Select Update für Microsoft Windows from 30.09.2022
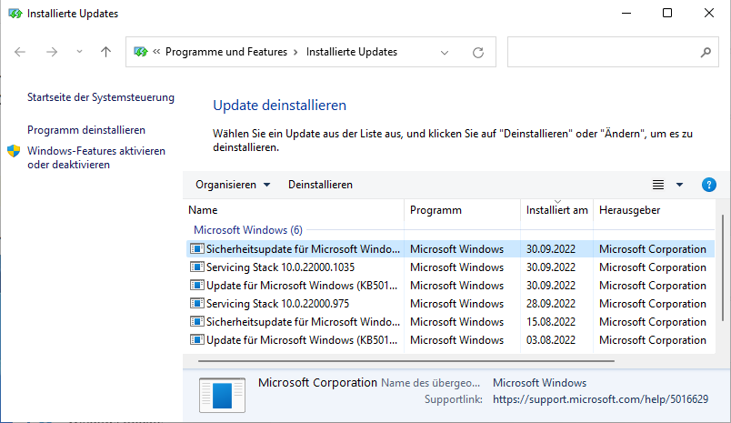This screenshot has height=423, width=731. tap(450, 286)
